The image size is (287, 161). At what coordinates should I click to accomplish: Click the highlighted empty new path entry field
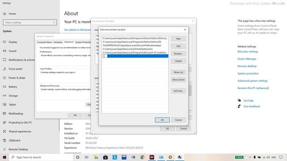[x=135, y=56]
